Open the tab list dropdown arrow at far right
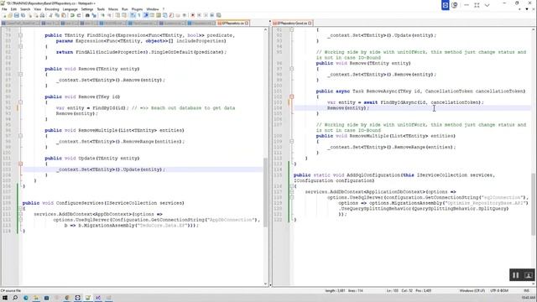The image size is (537, 302). point(528,9)
